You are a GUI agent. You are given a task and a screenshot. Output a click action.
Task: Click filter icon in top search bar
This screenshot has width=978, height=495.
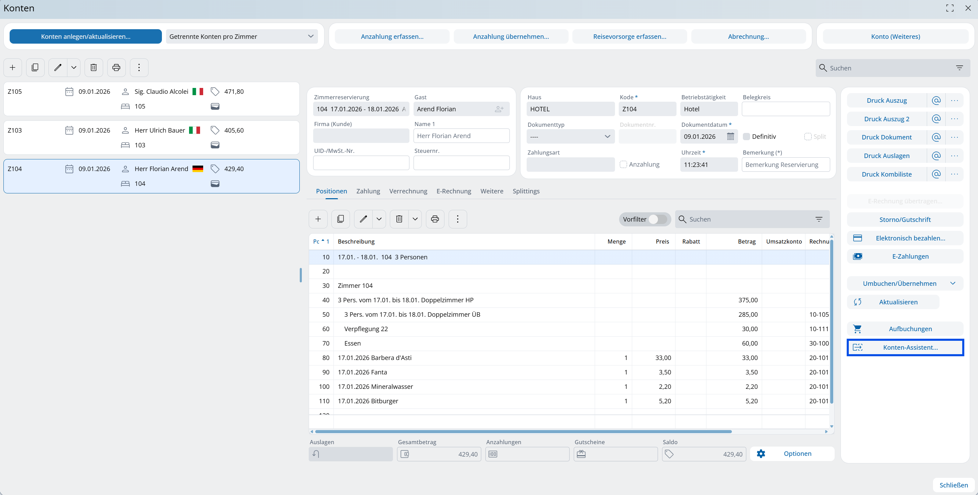click(x=959, y=68)
